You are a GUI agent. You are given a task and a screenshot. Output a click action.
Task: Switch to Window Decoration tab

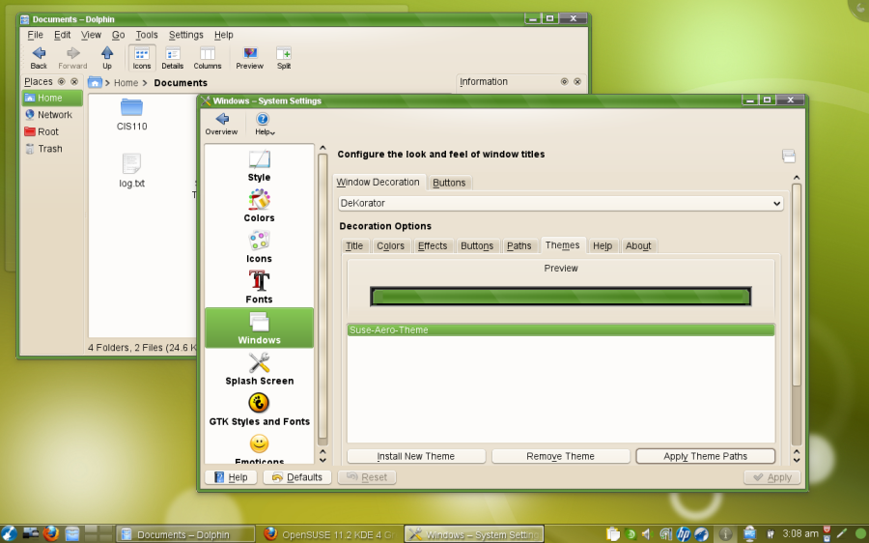pos(379,183)
